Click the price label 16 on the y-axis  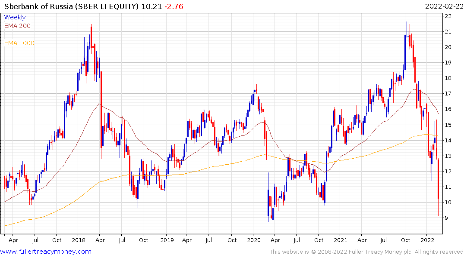point(448,109)
